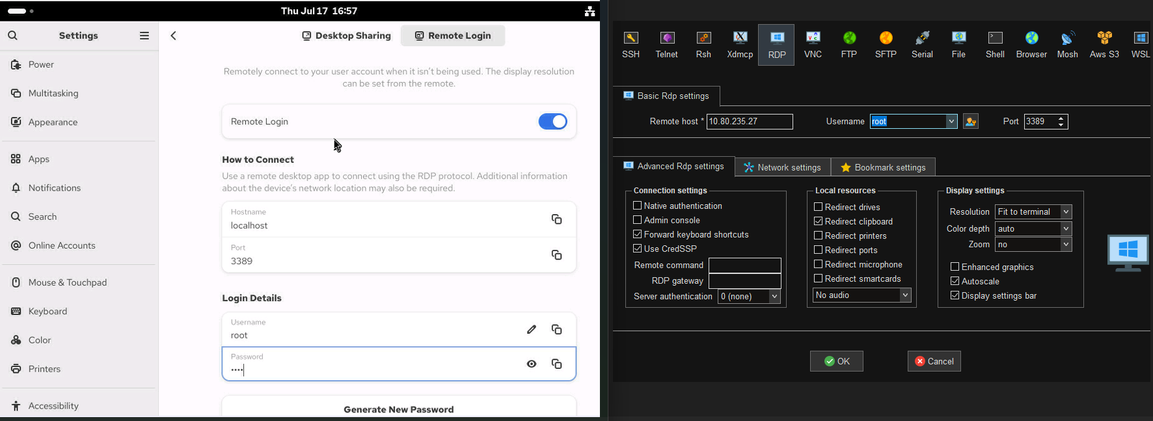The width and height of the screenshot is (1153, 421).
Task: Select the Xdmcp session icon
Action: 740,44
